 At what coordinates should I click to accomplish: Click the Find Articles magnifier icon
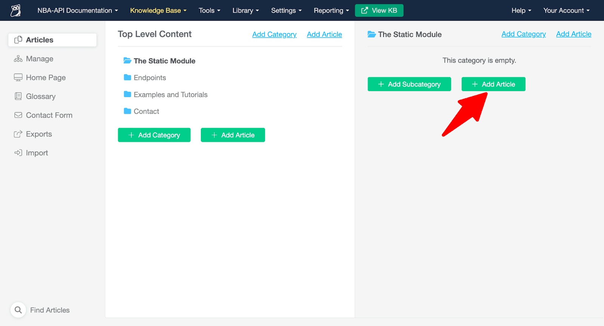pos(18,310)
